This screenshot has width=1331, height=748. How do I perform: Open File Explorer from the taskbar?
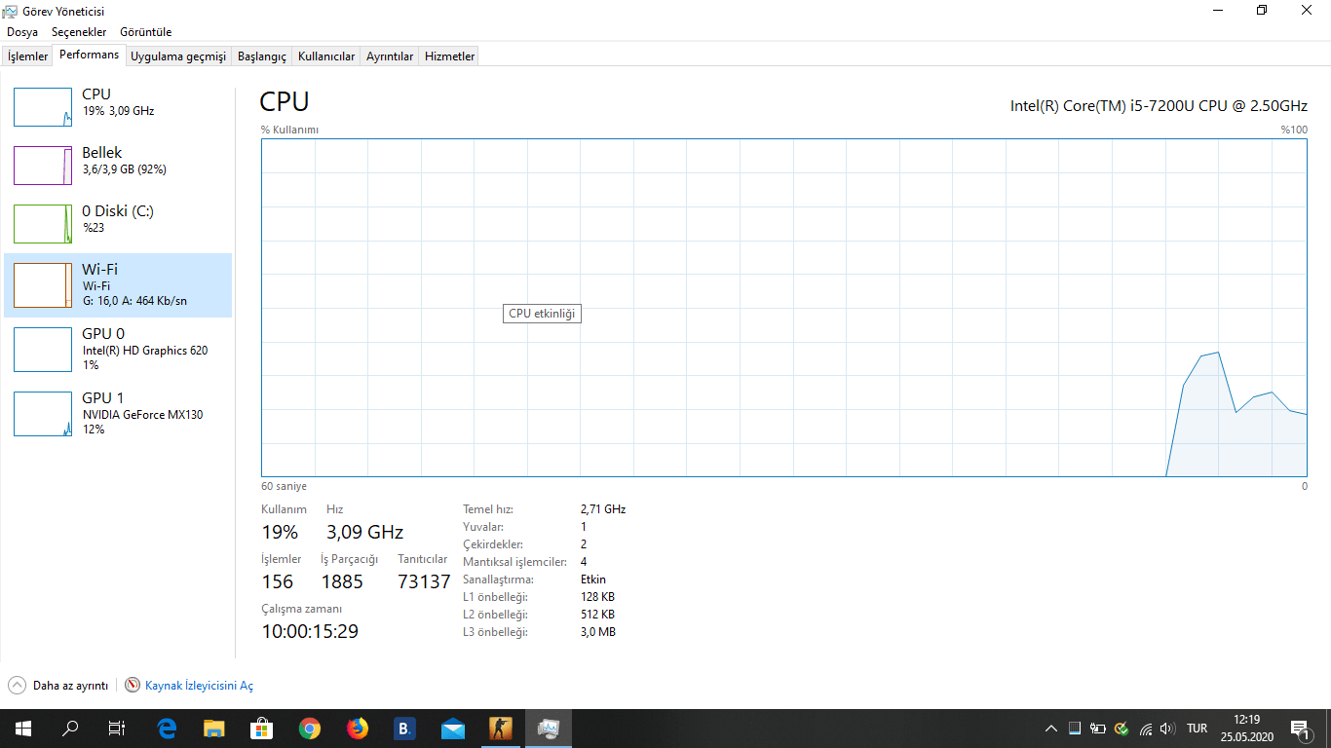pyautogui.click(x=214, y=729)
